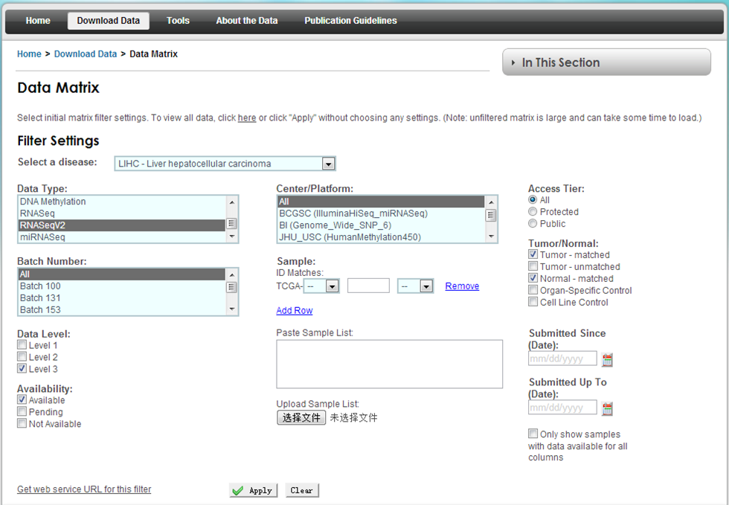Screen dimensions: 729x505
Task: Open the first TCGA ID matches dropdown
Action: point(321,286)
